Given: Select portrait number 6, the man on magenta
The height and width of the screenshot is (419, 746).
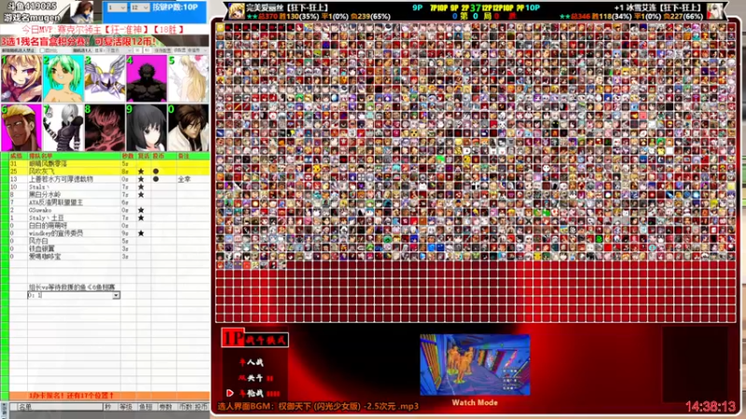Looking at the screenshot, I should coord(21,128).
